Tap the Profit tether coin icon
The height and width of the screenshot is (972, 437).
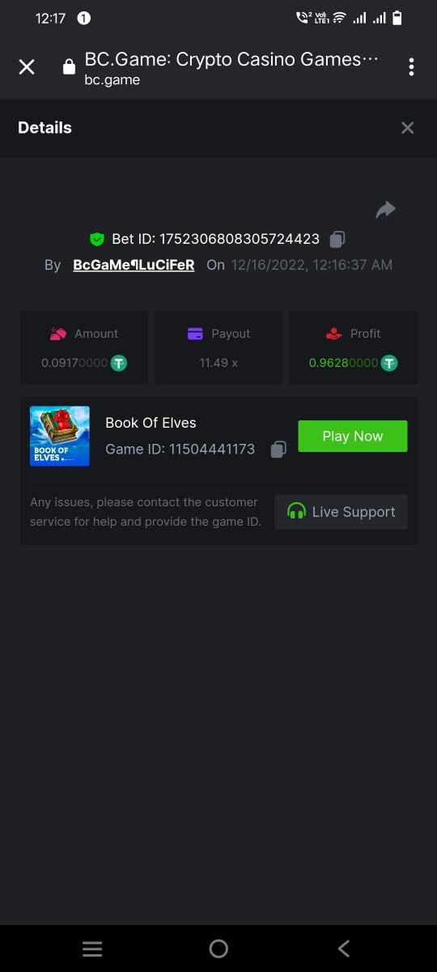tap(389, 363)
